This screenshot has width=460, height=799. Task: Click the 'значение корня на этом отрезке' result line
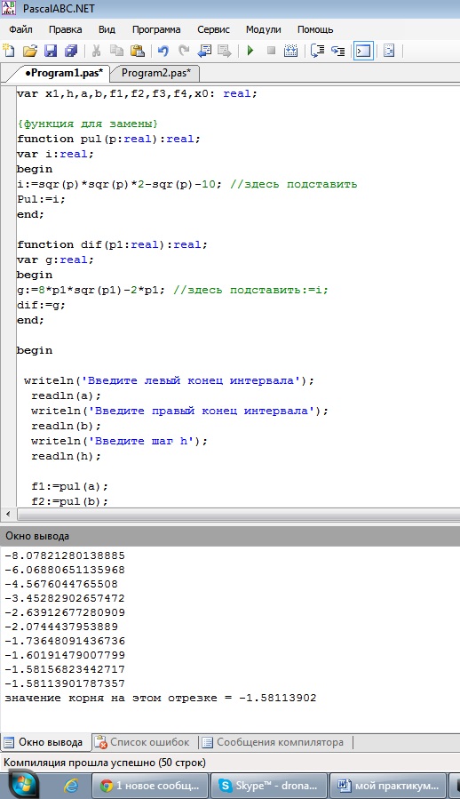161,698
